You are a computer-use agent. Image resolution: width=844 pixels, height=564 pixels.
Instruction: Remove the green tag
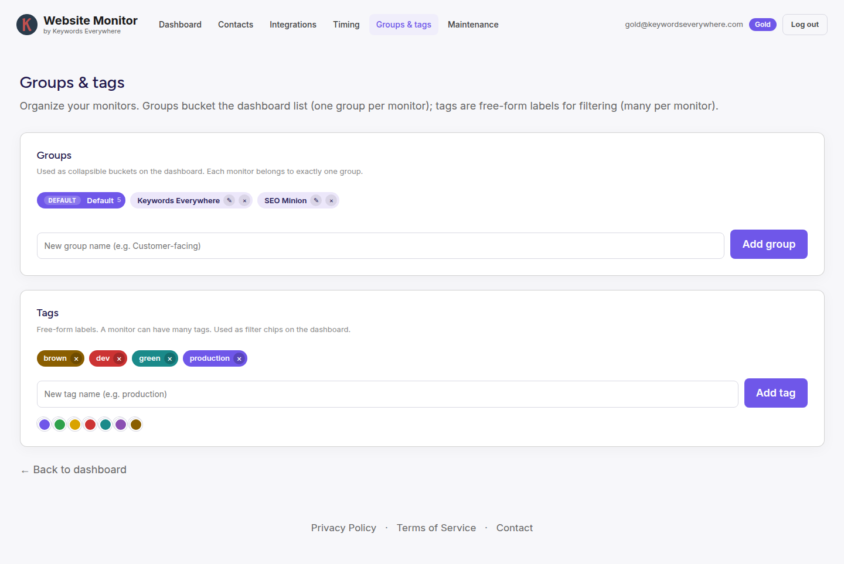point(170,358)
